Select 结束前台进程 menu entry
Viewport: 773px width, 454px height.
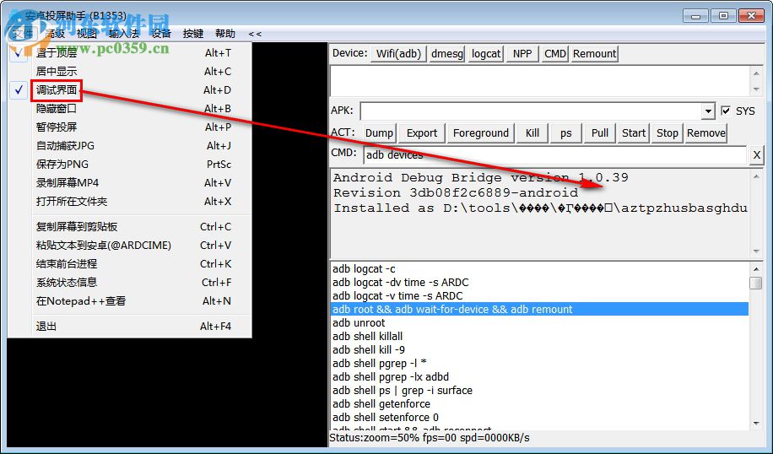coord(130,264)
